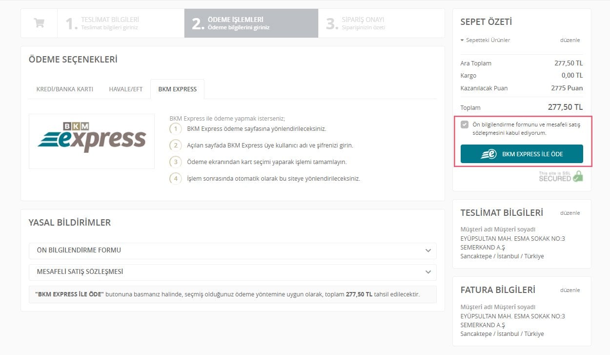Click the shopping cart icon in checkout steps

click(x=39, y=23)
